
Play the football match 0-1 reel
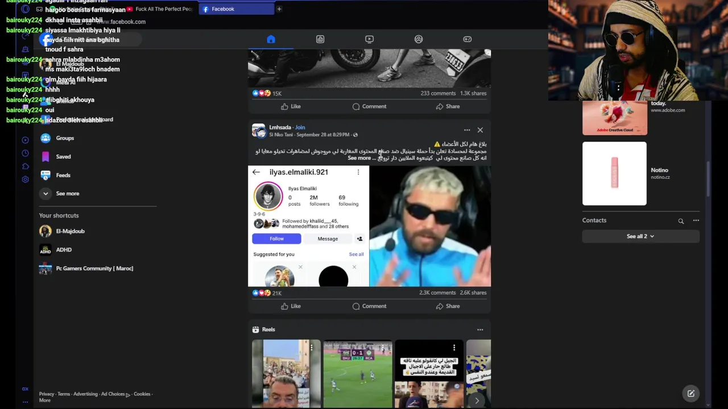point(358,374)
